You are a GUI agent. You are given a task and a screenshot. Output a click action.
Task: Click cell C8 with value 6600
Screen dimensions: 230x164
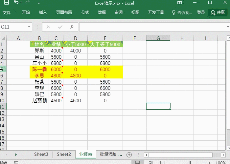click(x=56, y=88)
